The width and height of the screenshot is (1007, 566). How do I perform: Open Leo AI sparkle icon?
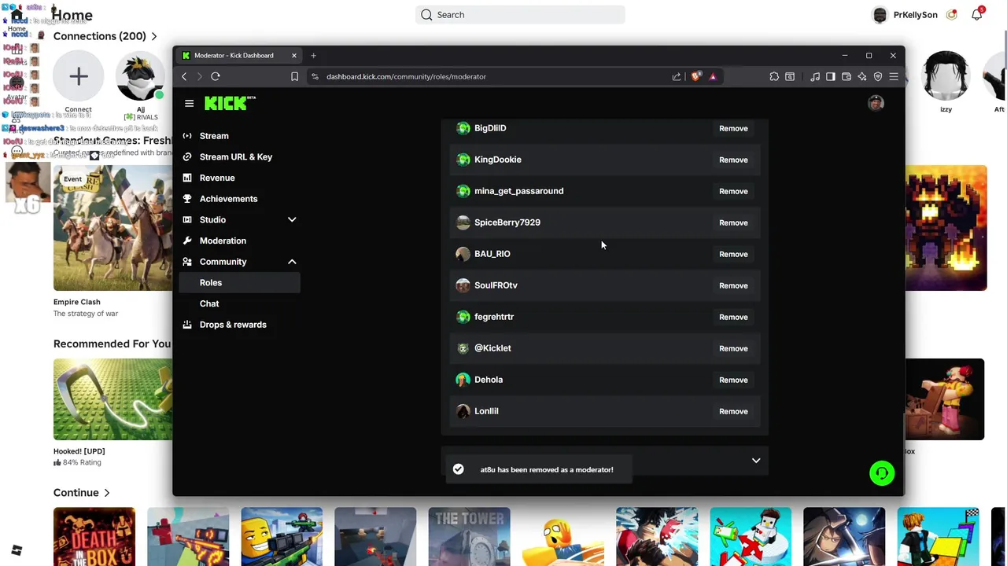point(862,76)
